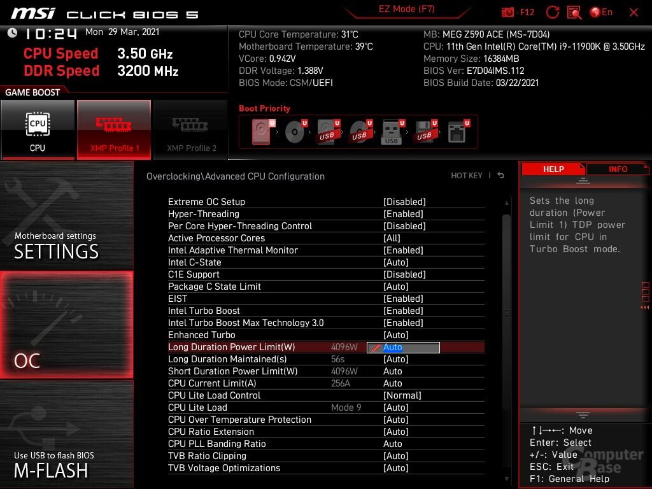Toggle Per Core Hyper-Threading Control value
The width and height of the screenshot is (652, 489).
point(404,226)
